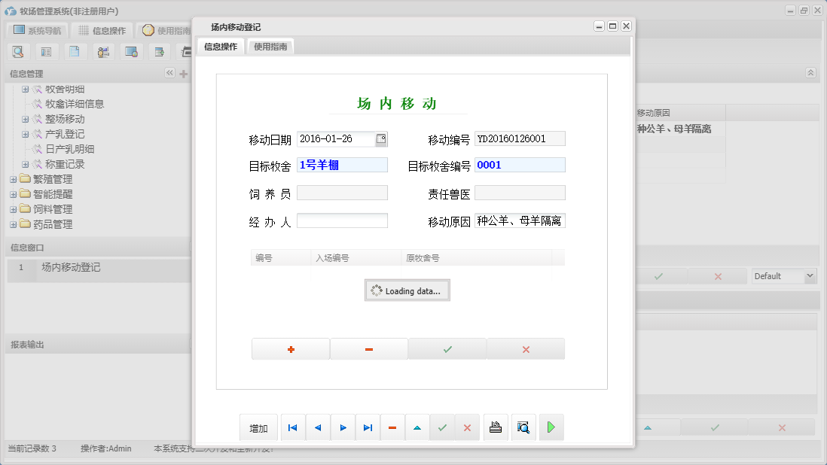Open the 移动日期 date picker
This screenshot has height=465, width=827.
click(x=380, y=138)
